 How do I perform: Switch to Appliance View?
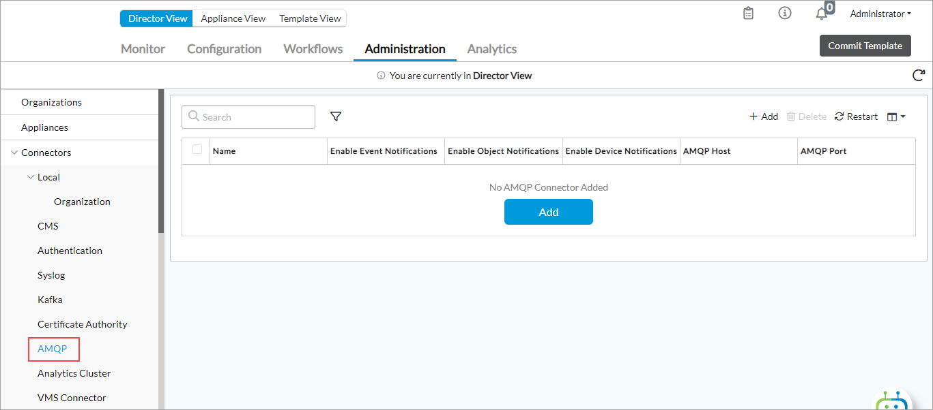point(233,18)
